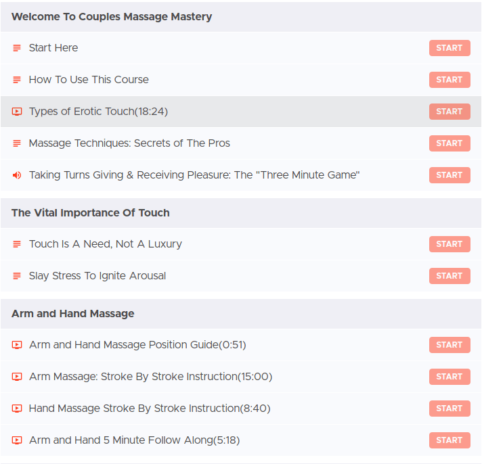Image resolution: width=482 pixels, height=464 pixels.
Task: Select the Arm and Hand Massage section header
Action: click(x=73, y=313)
